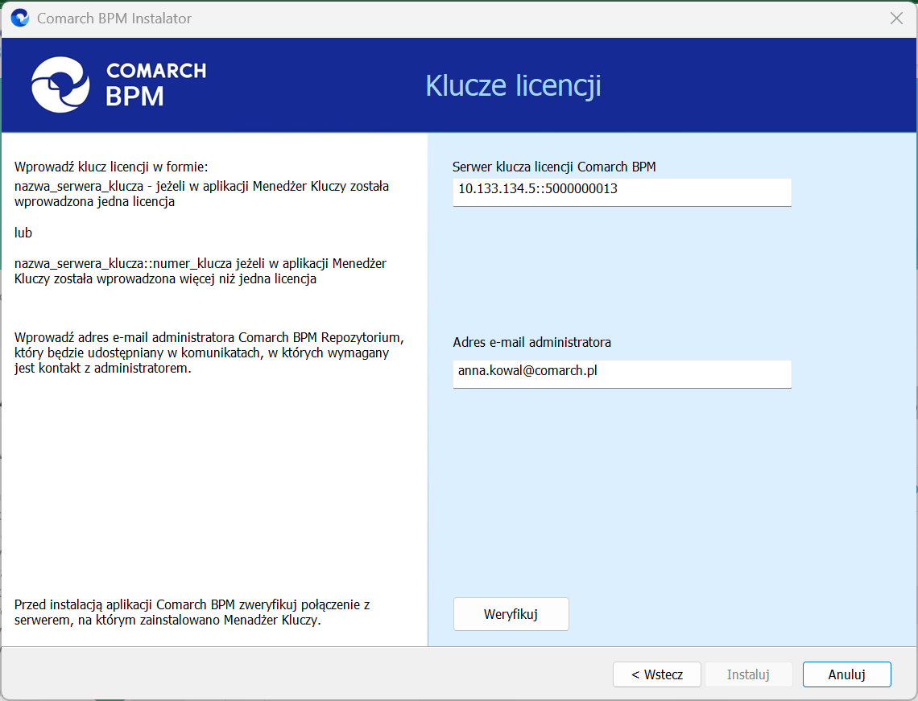Click the Weryfikuj button

click(511, 614)
